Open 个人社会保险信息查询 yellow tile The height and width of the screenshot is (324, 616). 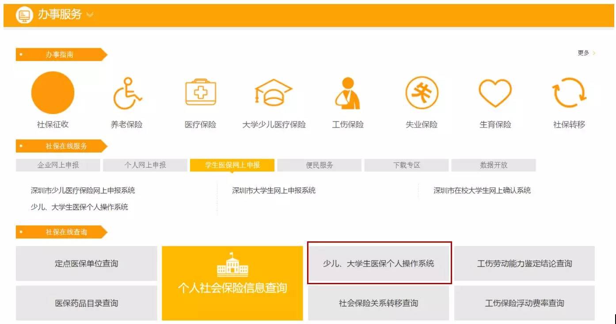point(232,283)
